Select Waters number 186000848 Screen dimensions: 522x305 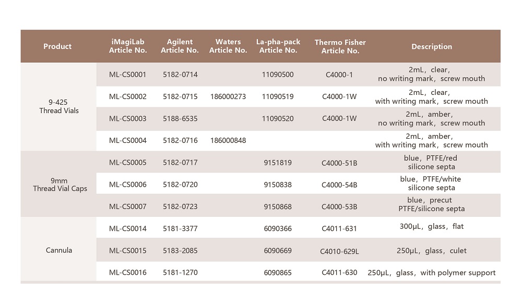[x=228, y=140]
